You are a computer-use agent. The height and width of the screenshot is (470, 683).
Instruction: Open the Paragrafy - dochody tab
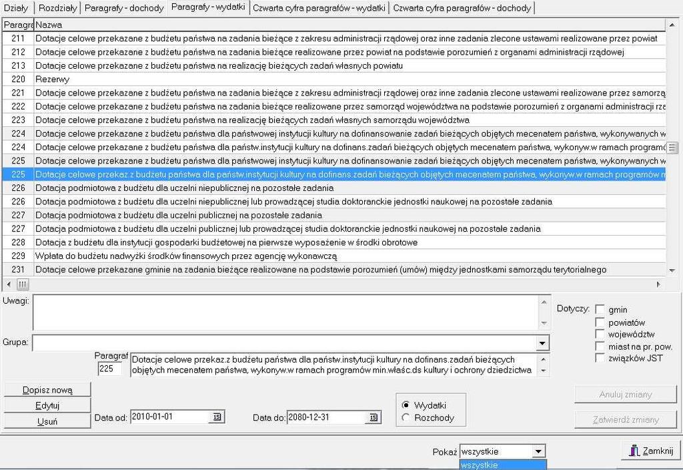124,8
